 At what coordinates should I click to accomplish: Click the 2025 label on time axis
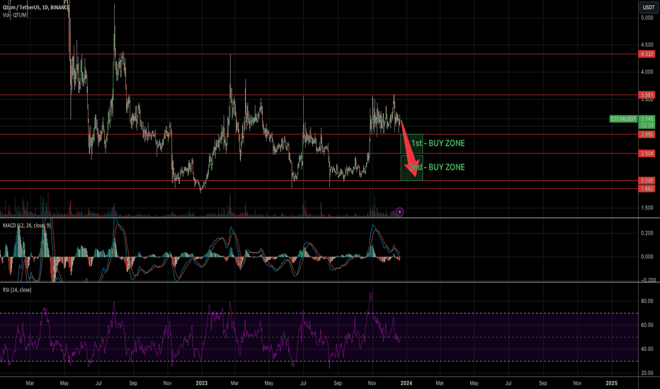(x=611, y=383)
